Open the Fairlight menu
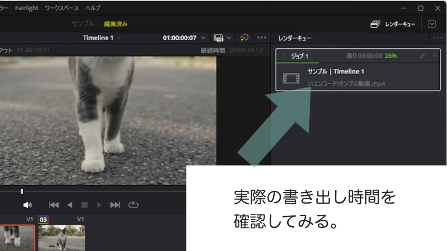Viewport: 447px width, 251px height. tap(27, 8)
